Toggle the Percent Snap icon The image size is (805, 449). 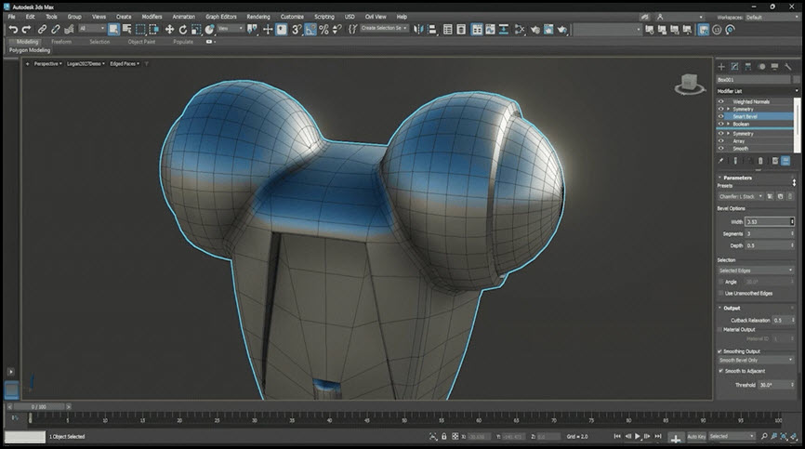coord(323,29)
